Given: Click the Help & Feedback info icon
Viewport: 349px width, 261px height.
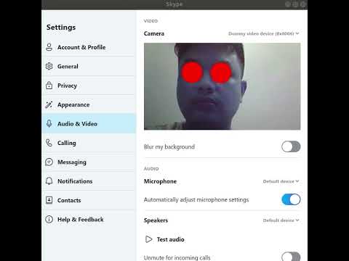Looking at the screenshot, I should pyautogui.click(x=49, y=220).
